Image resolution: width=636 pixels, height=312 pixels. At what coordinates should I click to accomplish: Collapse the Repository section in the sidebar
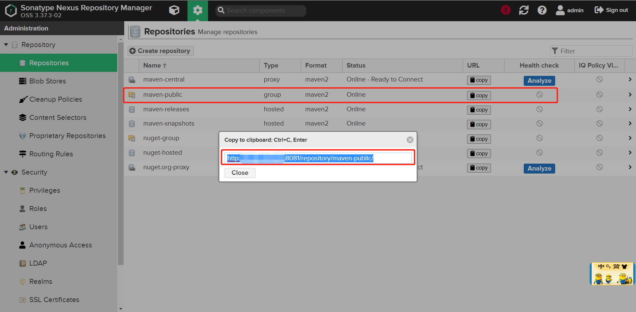[x=6, y=44]
